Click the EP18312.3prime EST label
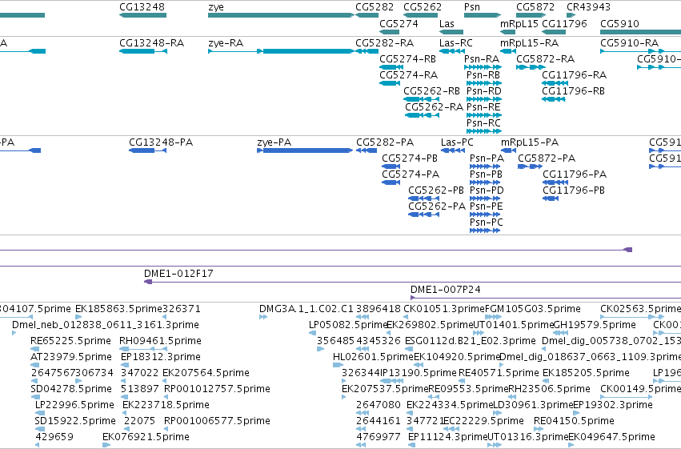The height and width of the screenshot is (449, 681). tap(160, 357)
